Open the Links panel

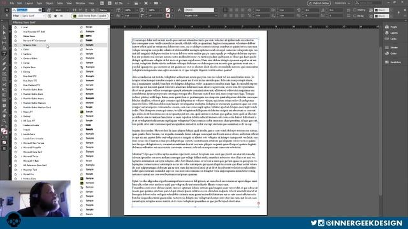390,39
